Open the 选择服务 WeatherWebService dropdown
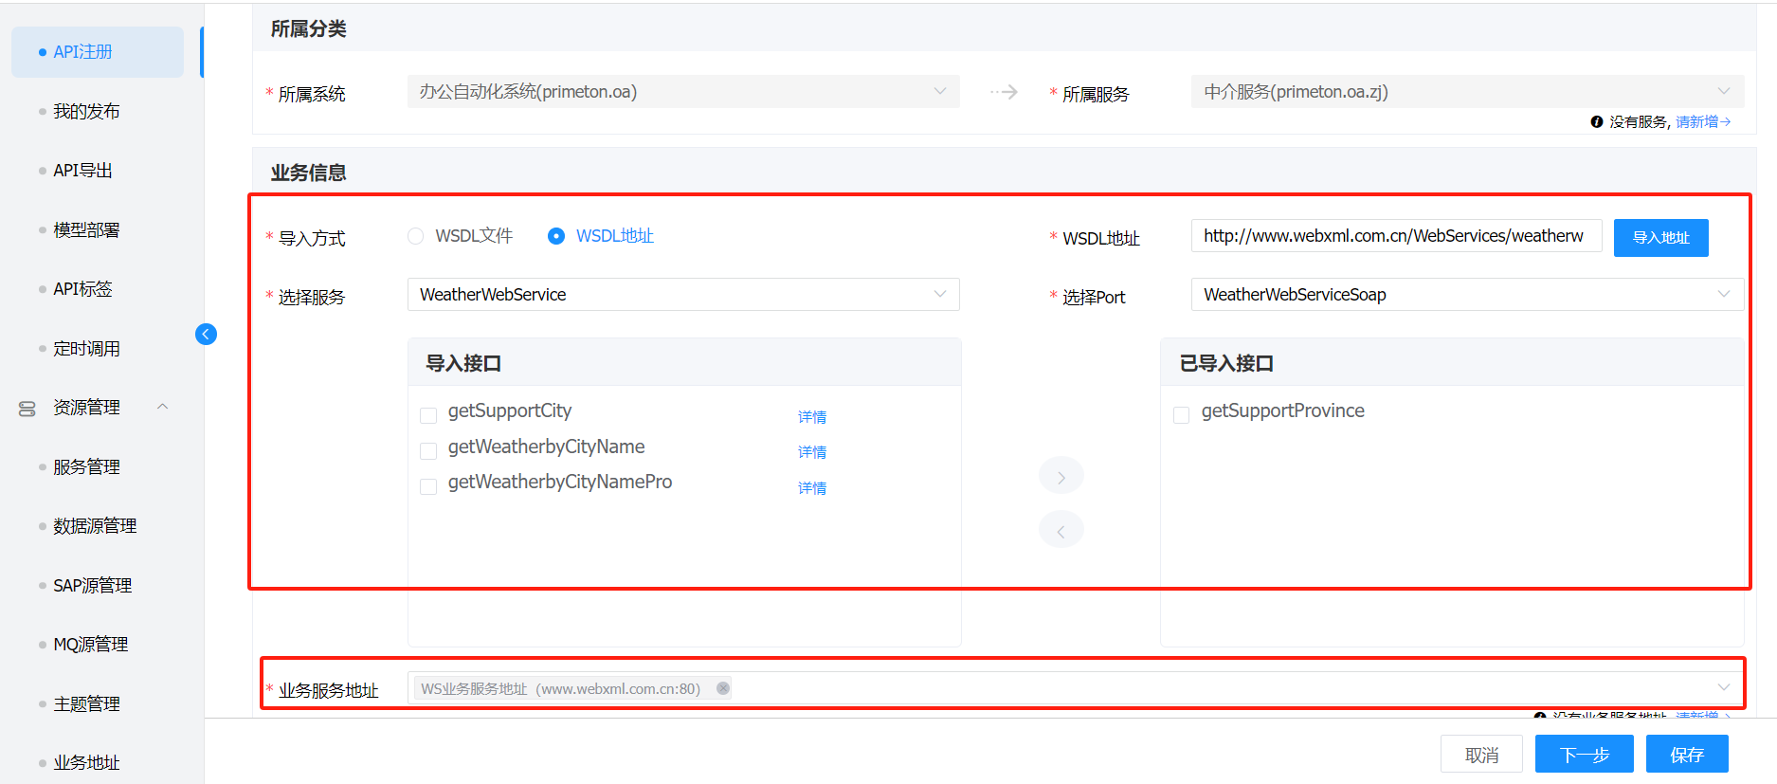This screenshot has height=784, width=1777. tap(682, 295)
